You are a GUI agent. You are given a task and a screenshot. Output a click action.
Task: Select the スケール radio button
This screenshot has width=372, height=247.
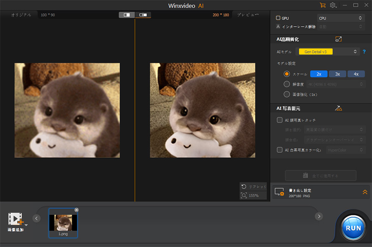pyautogui.click(x=287, y=74)
